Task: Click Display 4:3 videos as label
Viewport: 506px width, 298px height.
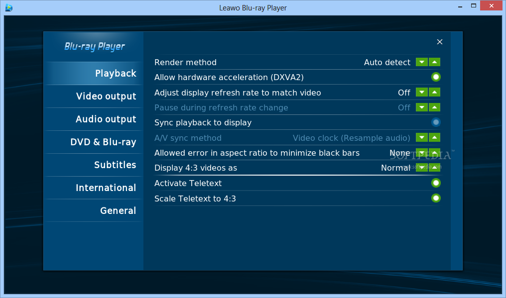Action: [196, 168]
